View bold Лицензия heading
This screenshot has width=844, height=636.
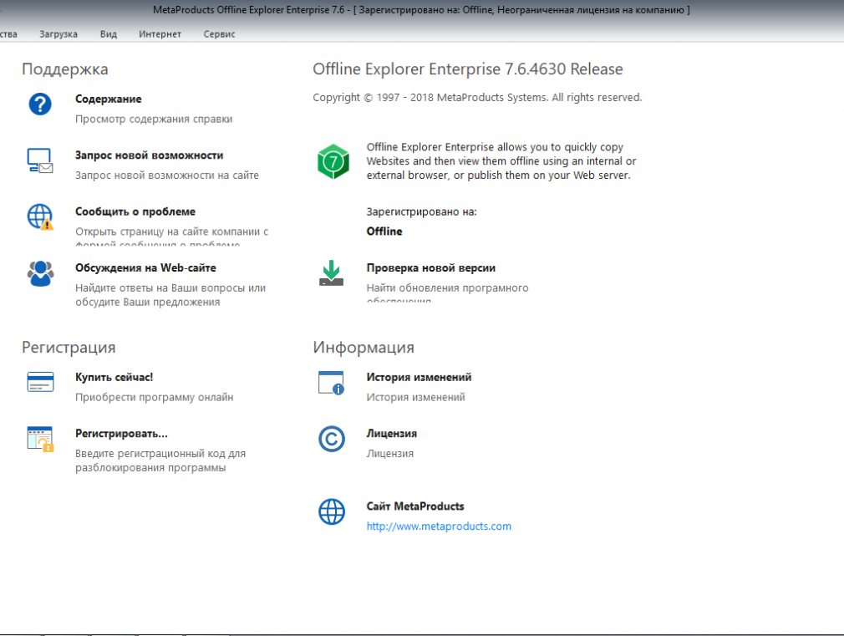(391, 434)
